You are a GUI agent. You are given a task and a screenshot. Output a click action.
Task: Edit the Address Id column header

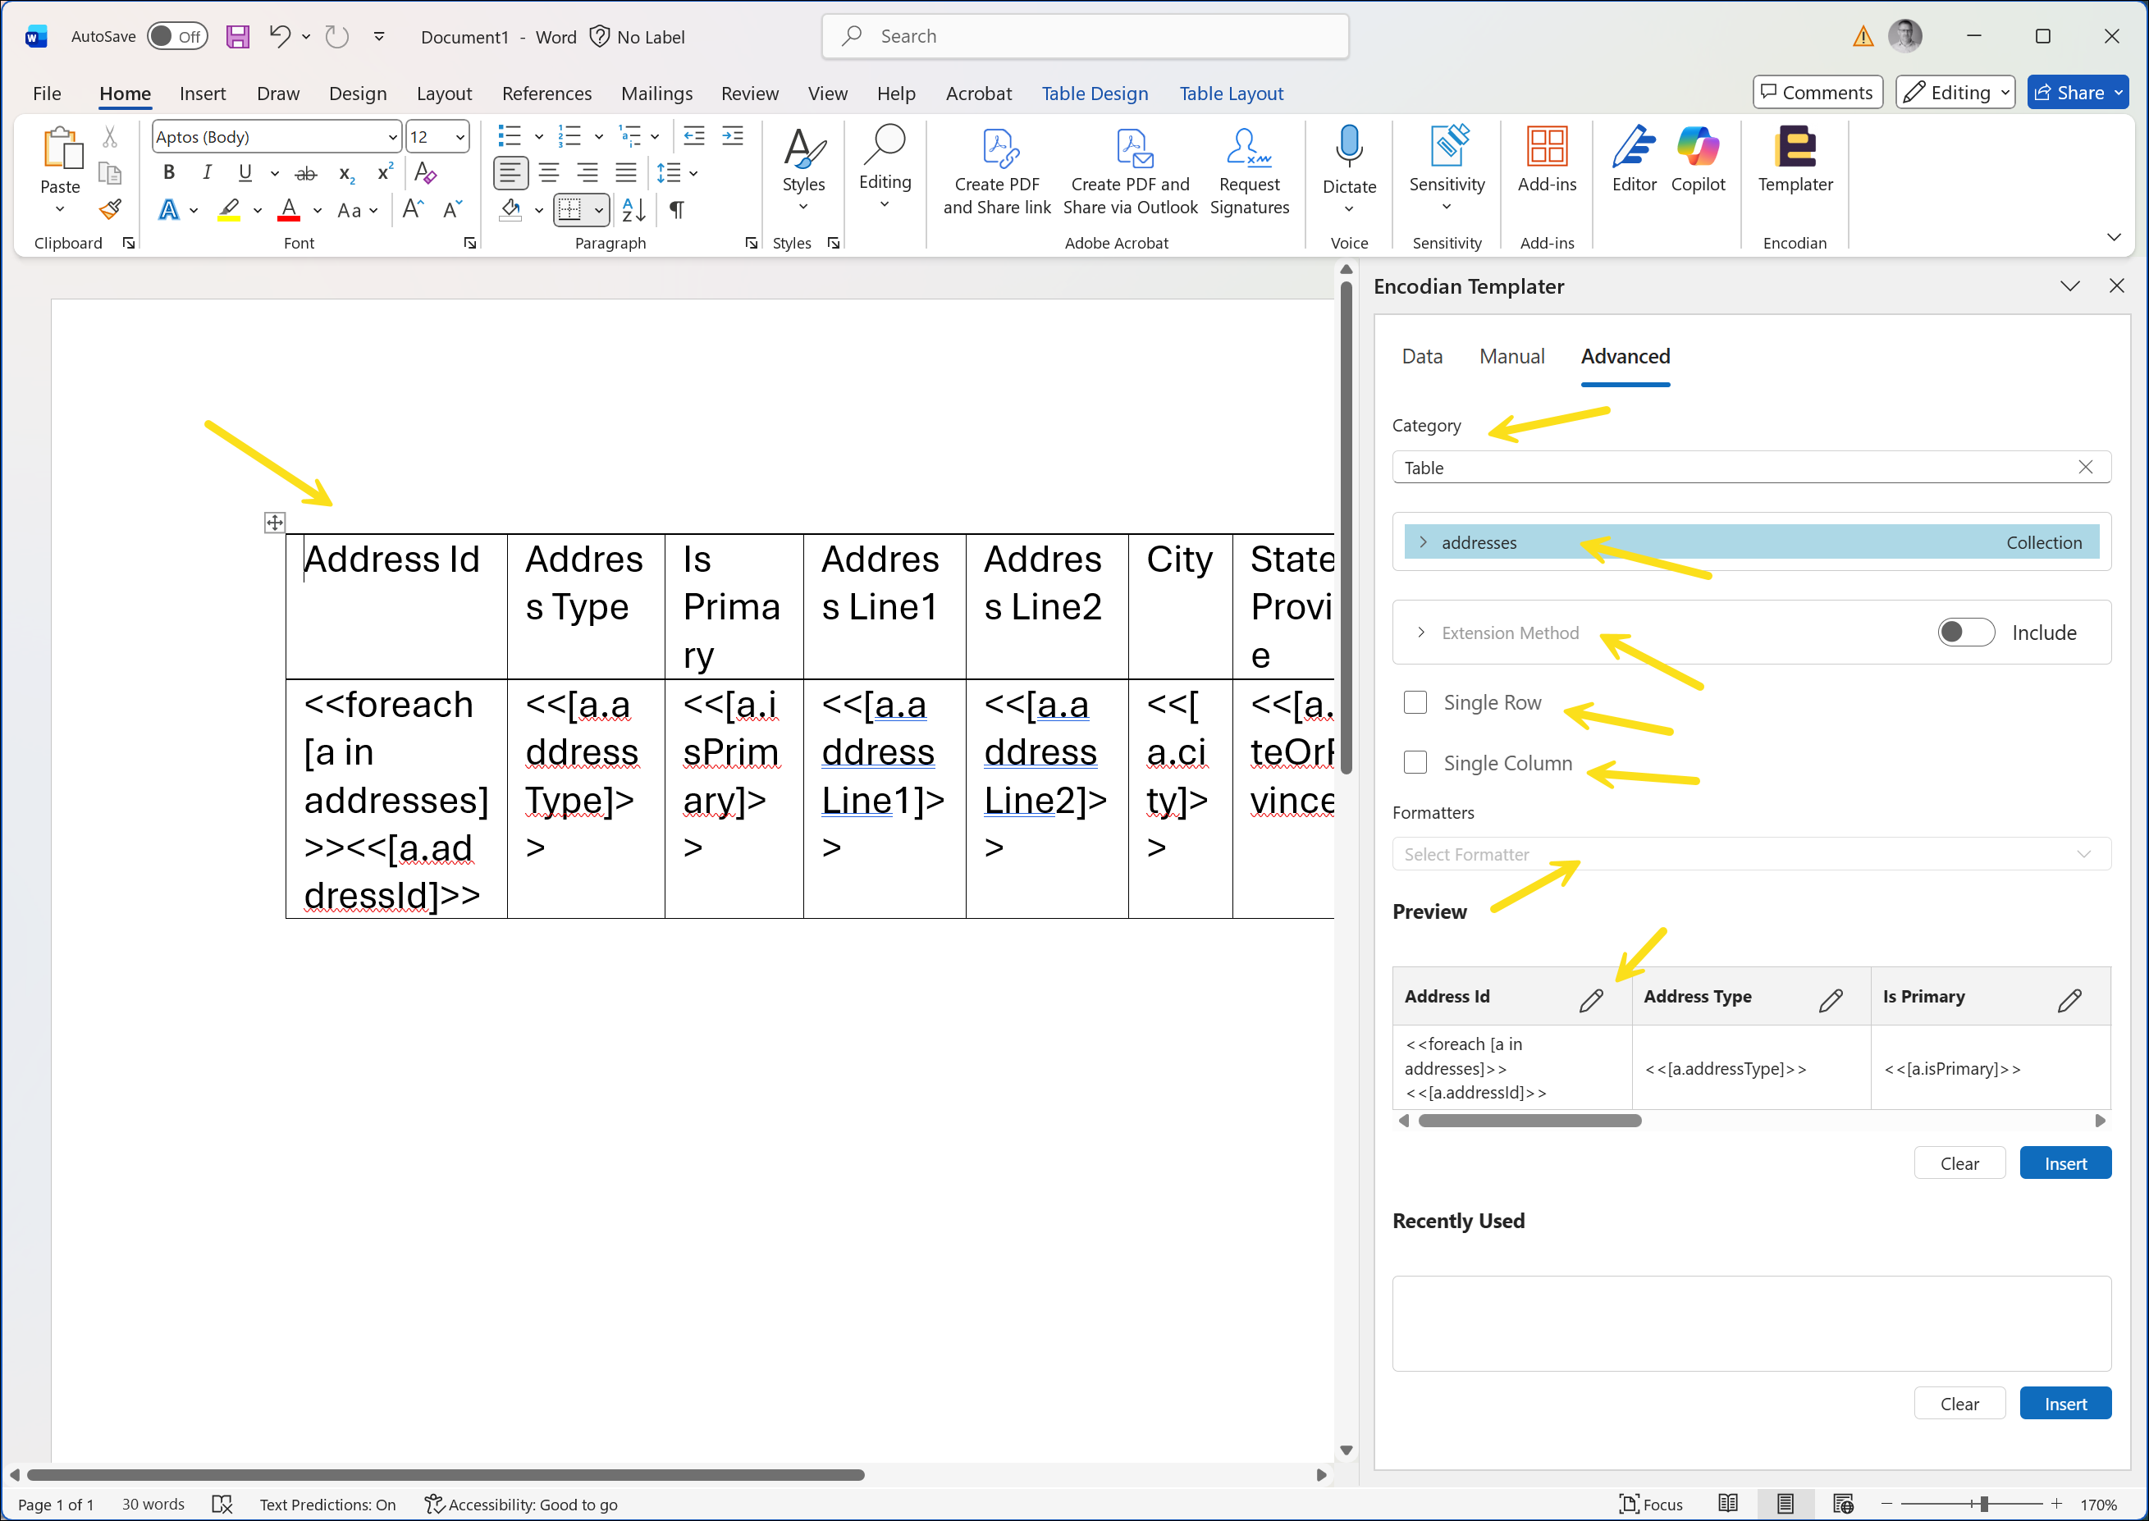point(1591,1000)
